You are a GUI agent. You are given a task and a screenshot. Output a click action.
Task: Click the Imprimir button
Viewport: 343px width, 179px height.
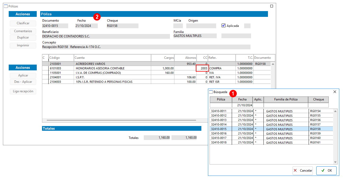pyautogui.click(x=23, y=45)
